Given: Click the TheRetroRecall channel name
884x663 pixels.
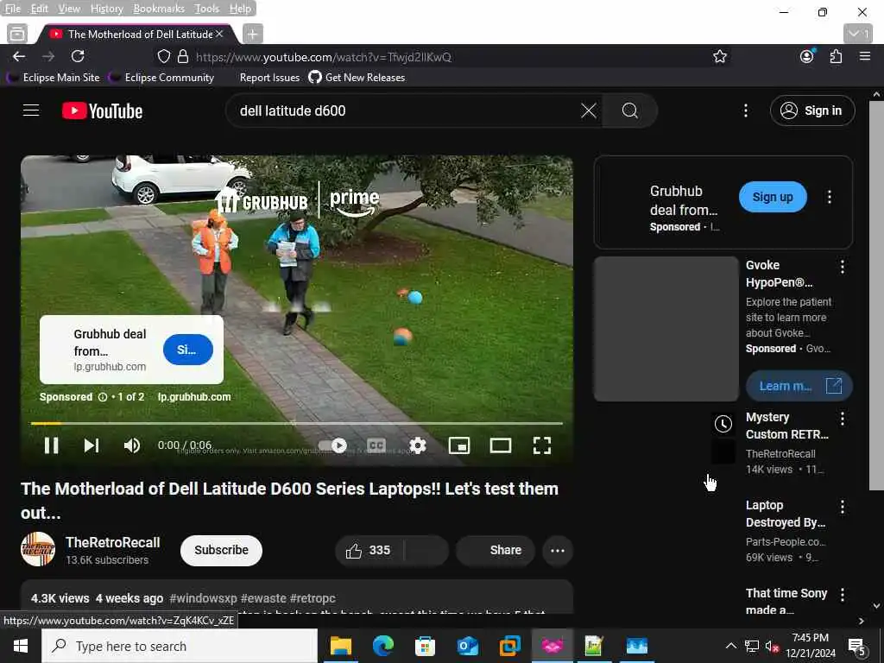Looking at the screenshot, I should (113, 542).
